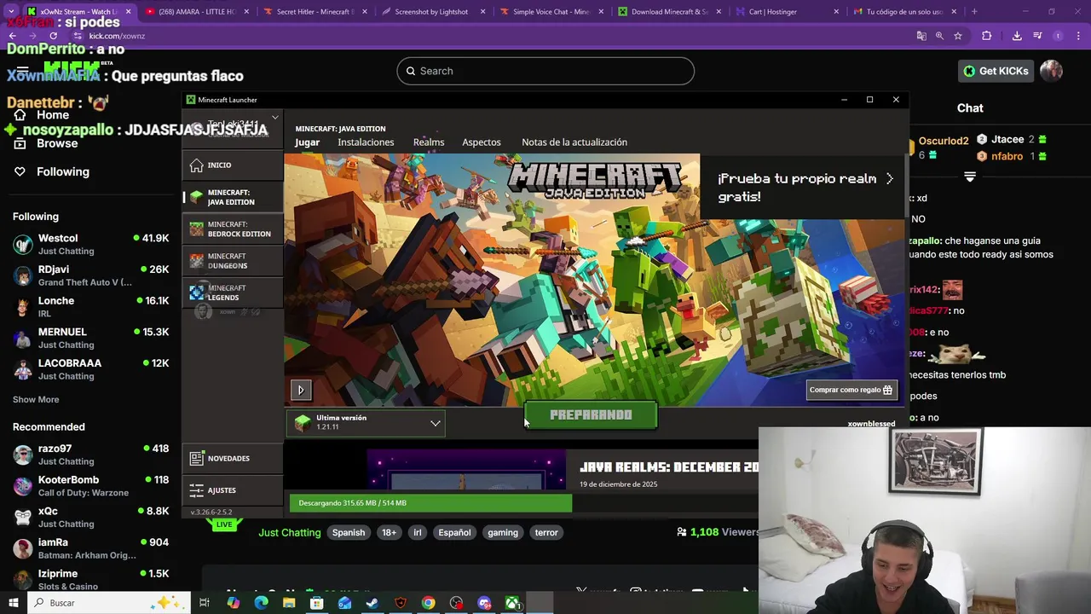Switch to Secret Hitler - Minecraft browser tab
This screenshot has height=614, width=1091.
pos(314,12)
